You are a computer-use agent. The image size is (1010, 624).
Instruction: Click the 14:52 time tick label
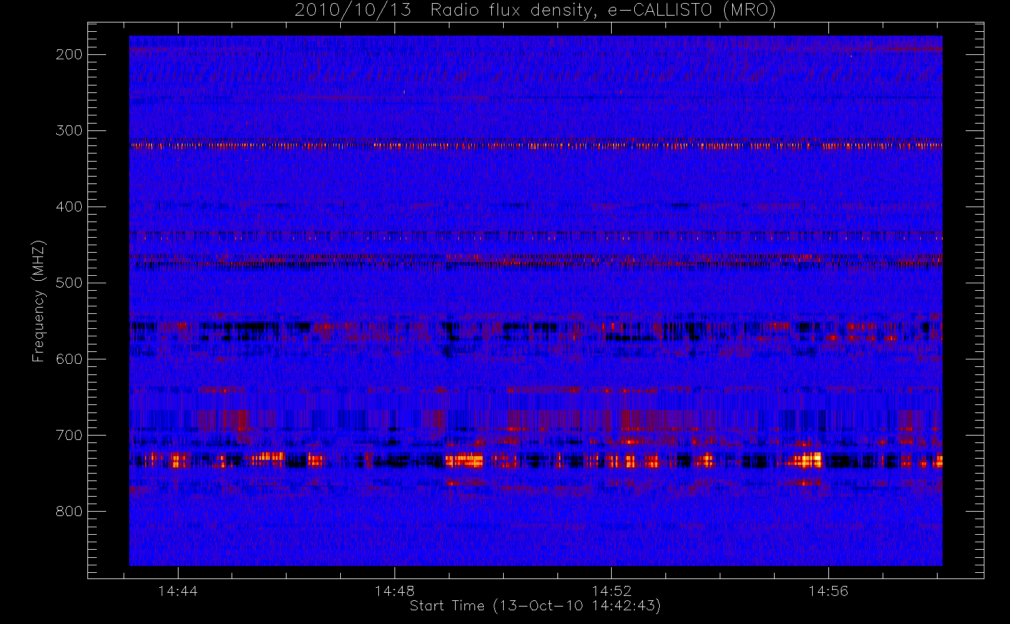click(612, 591)
